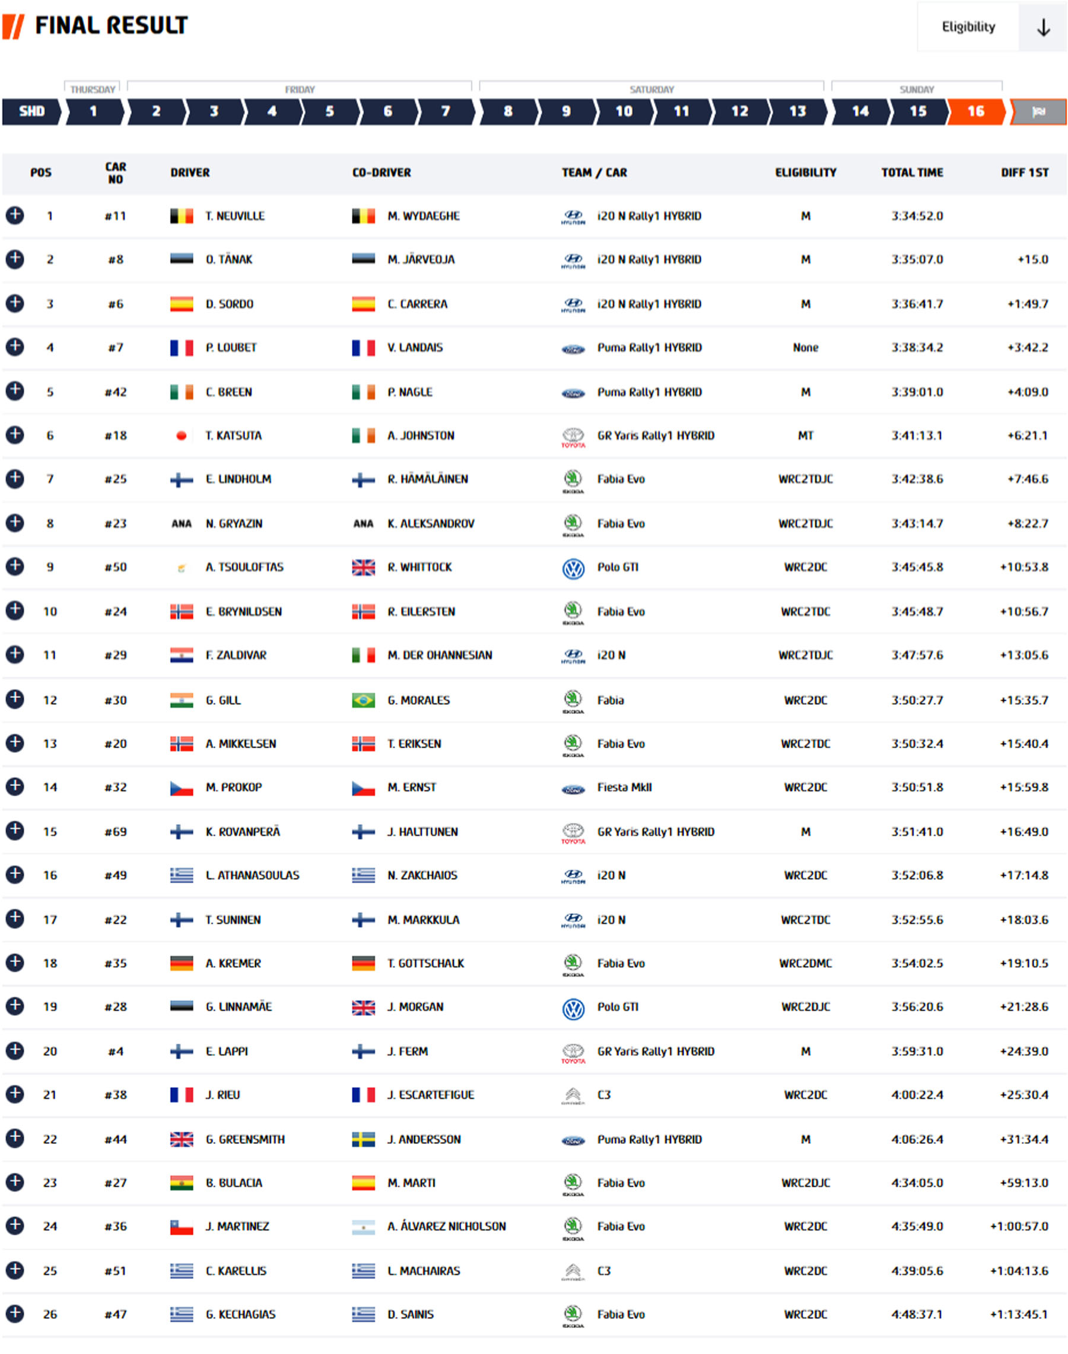Image resolution: width=1068 pixels, height=1354 pixels.
Task: Click the Pos column header
Action: coord(42,173)
